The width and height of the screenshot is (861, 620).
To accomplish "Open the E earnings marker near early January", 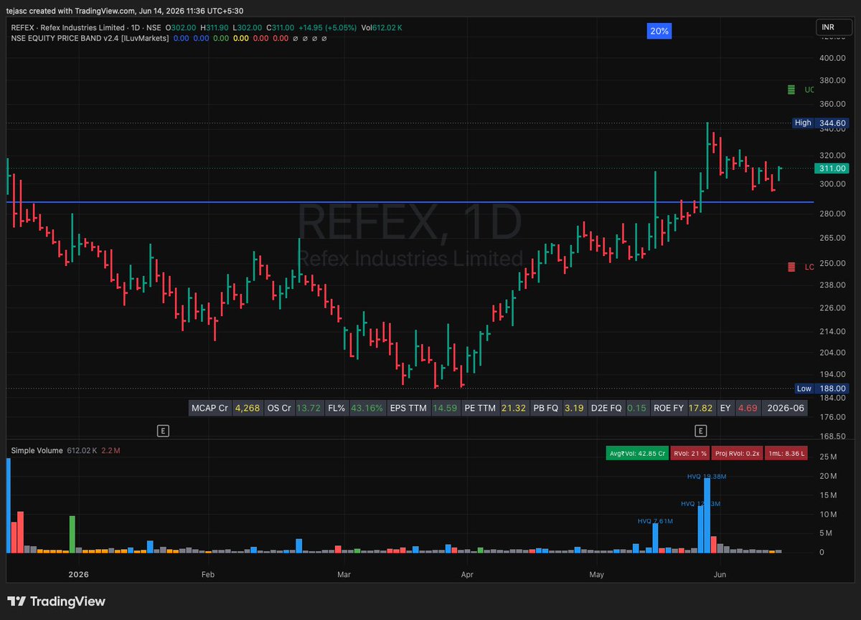I will (x=163, y=431).
